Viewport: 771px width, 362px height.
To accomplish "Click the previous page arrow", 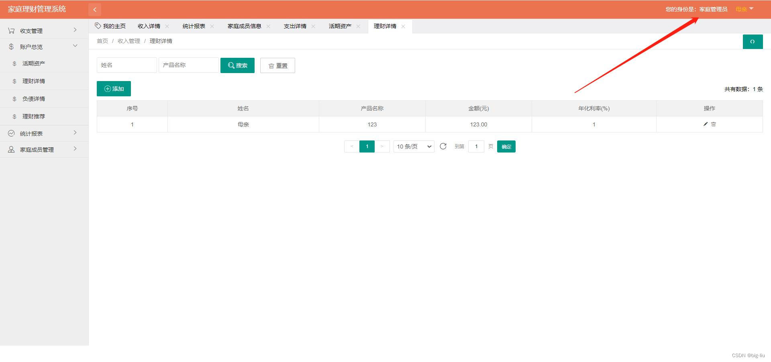I will click(x=352, y=146).
